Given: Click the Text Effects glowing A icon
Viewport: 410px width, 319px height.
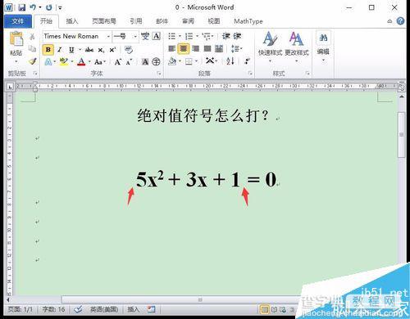Looking at the screenshot, I should 48,62.
